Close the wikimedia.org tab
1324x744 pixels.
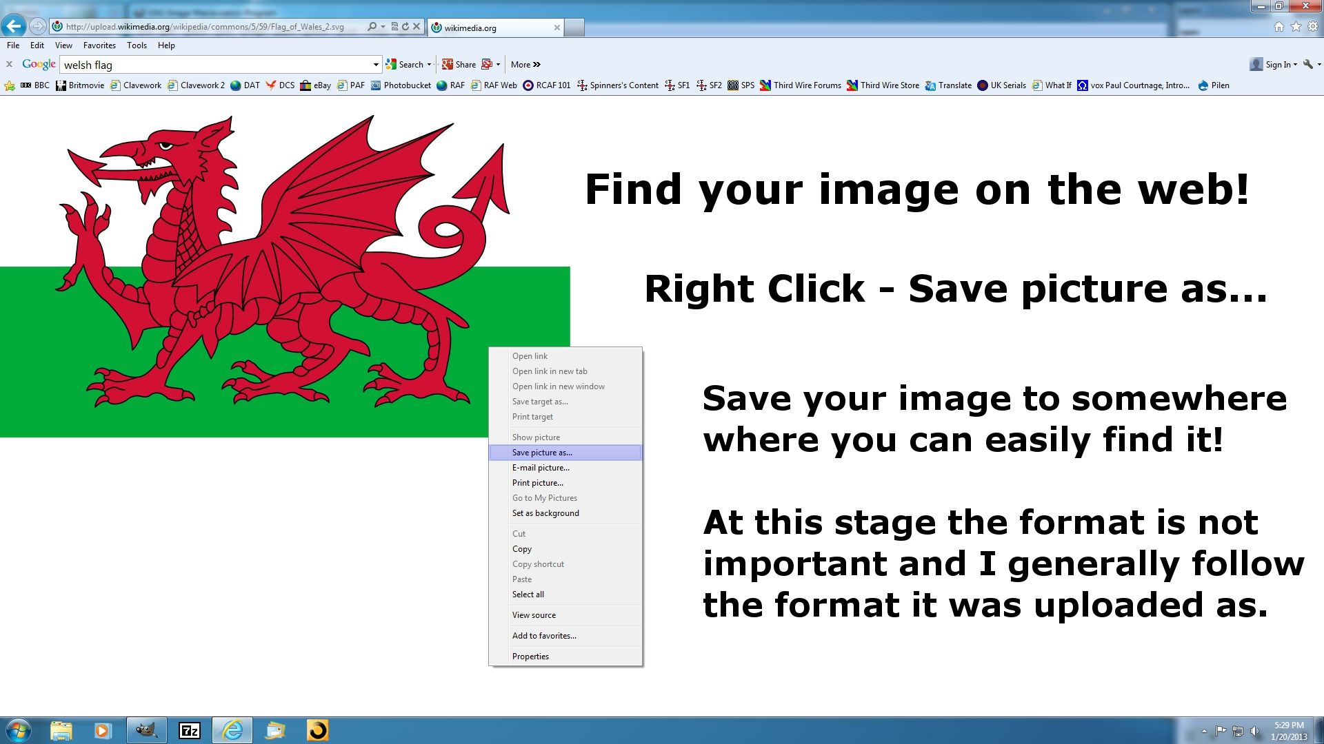click(556, 28)
